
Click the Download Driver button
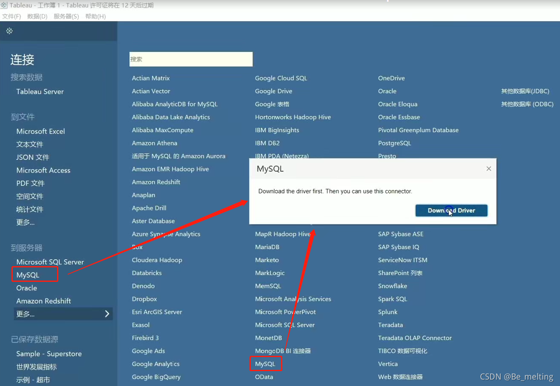[451, 210]
